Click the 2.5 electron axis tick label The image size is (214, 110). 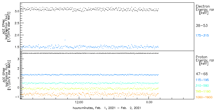pos(16,23)
